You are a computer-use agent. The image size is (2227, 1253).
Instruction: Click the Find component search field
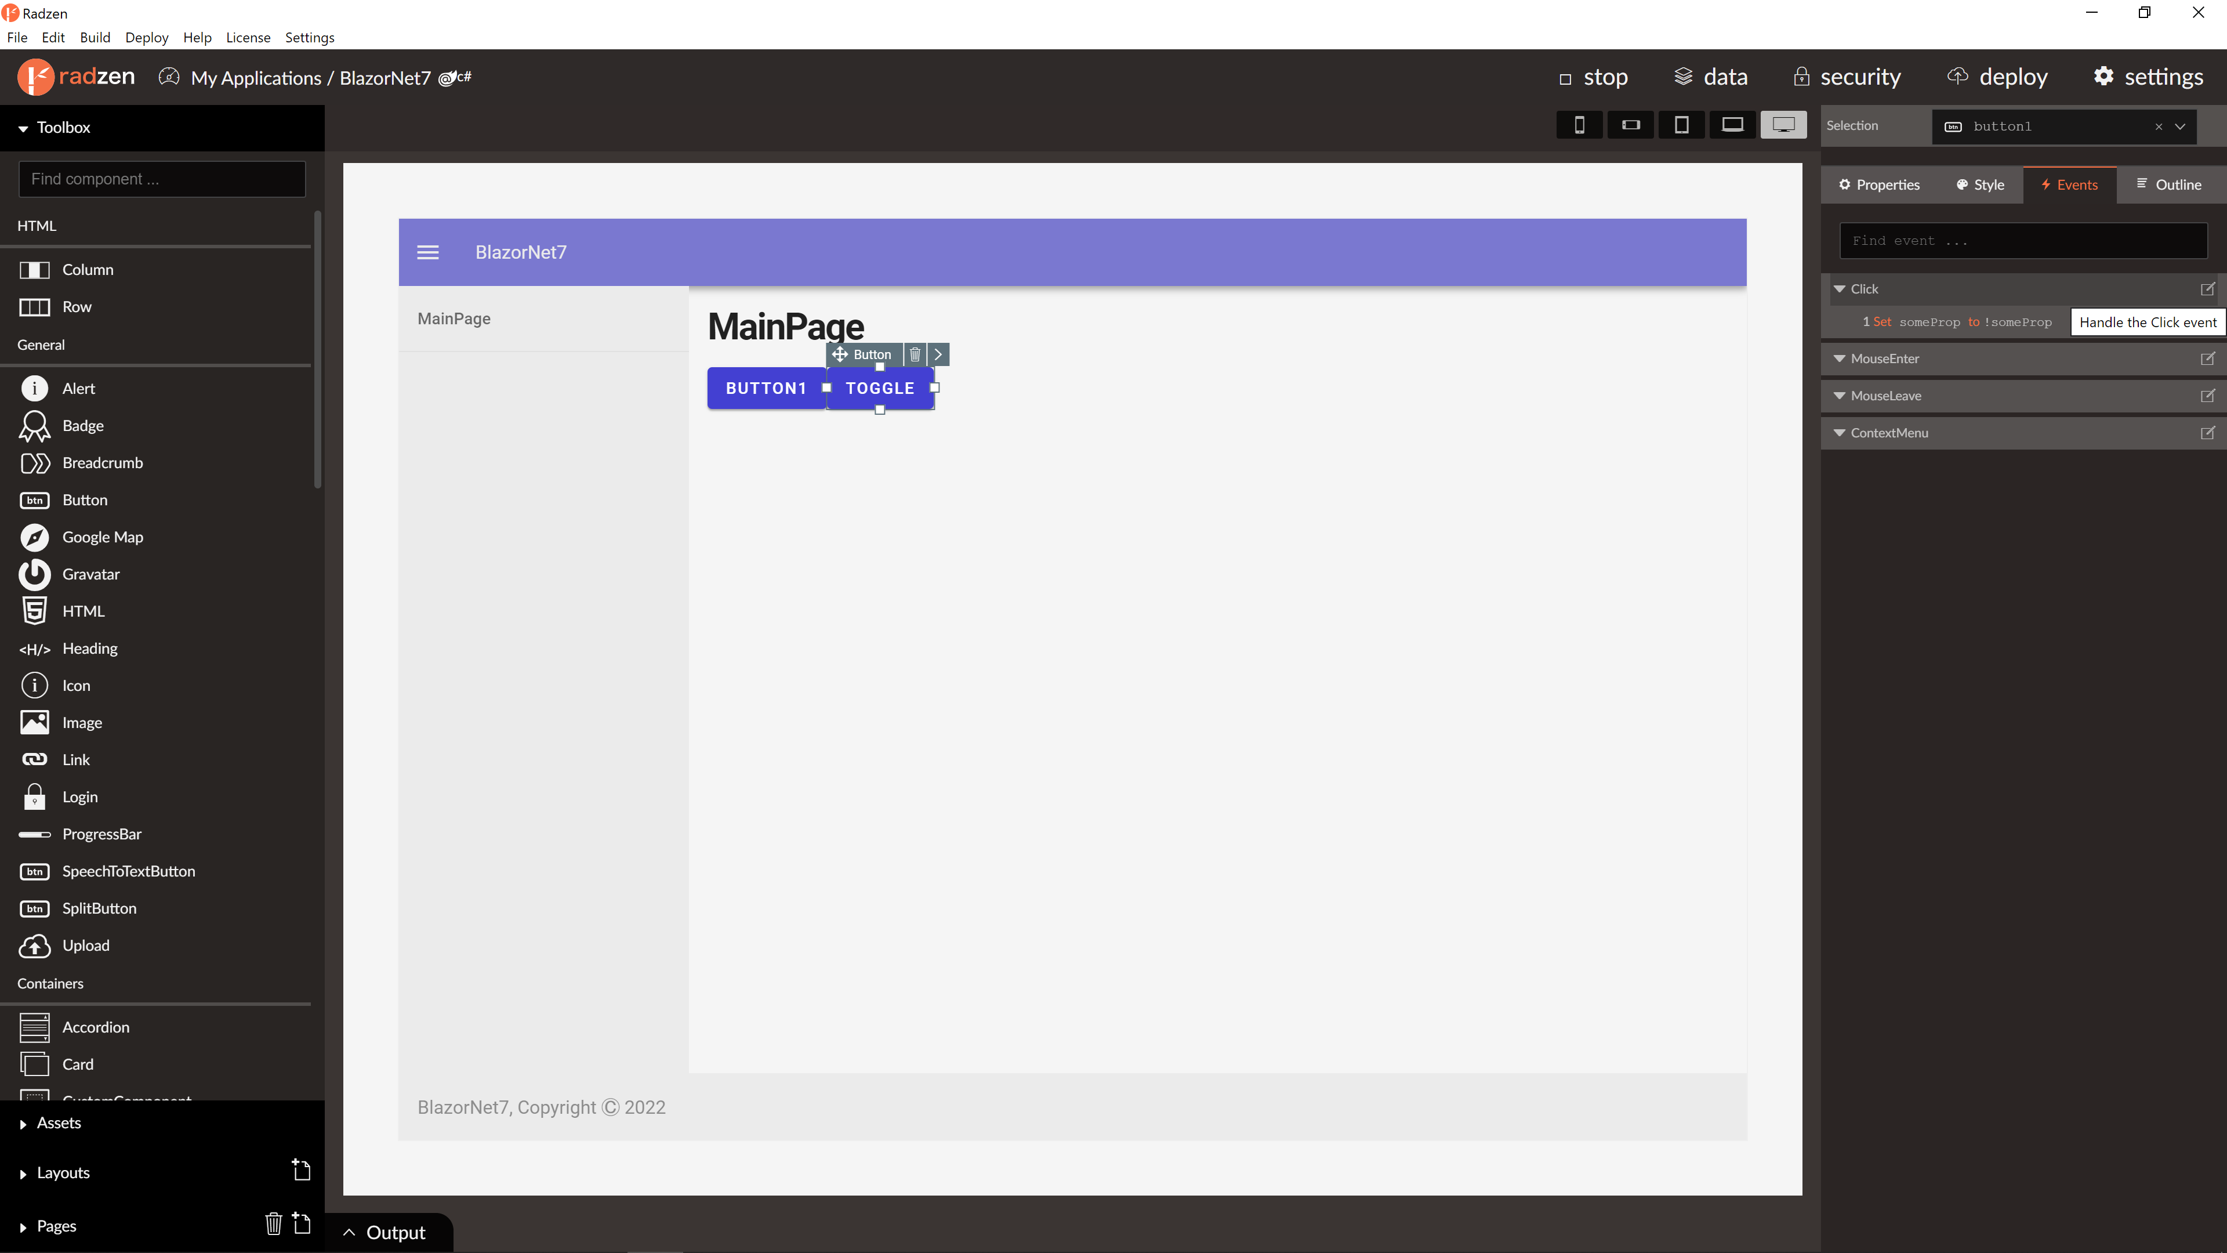(162, 179)
